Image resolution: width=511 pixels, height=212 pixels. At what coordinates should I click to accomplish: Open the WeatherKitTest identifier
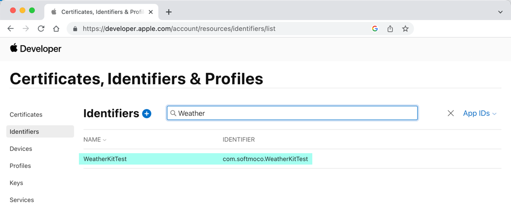coord(105,159)
